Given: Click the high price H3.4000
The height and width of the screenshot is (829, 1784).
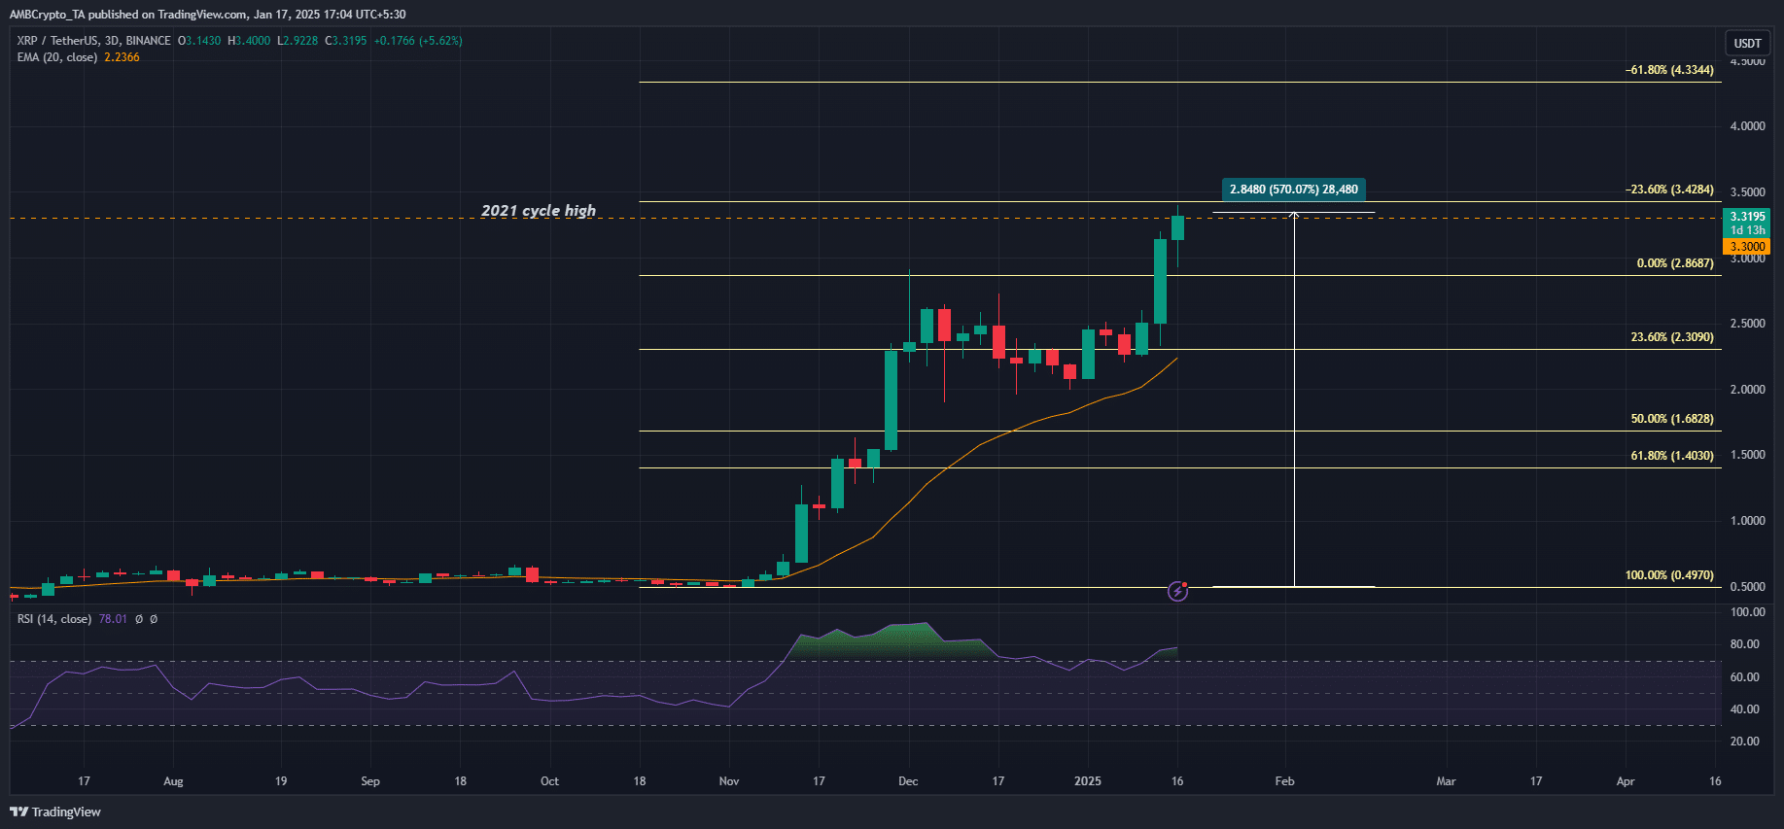Looking at the screenshot, I should (x=249, y=41).
